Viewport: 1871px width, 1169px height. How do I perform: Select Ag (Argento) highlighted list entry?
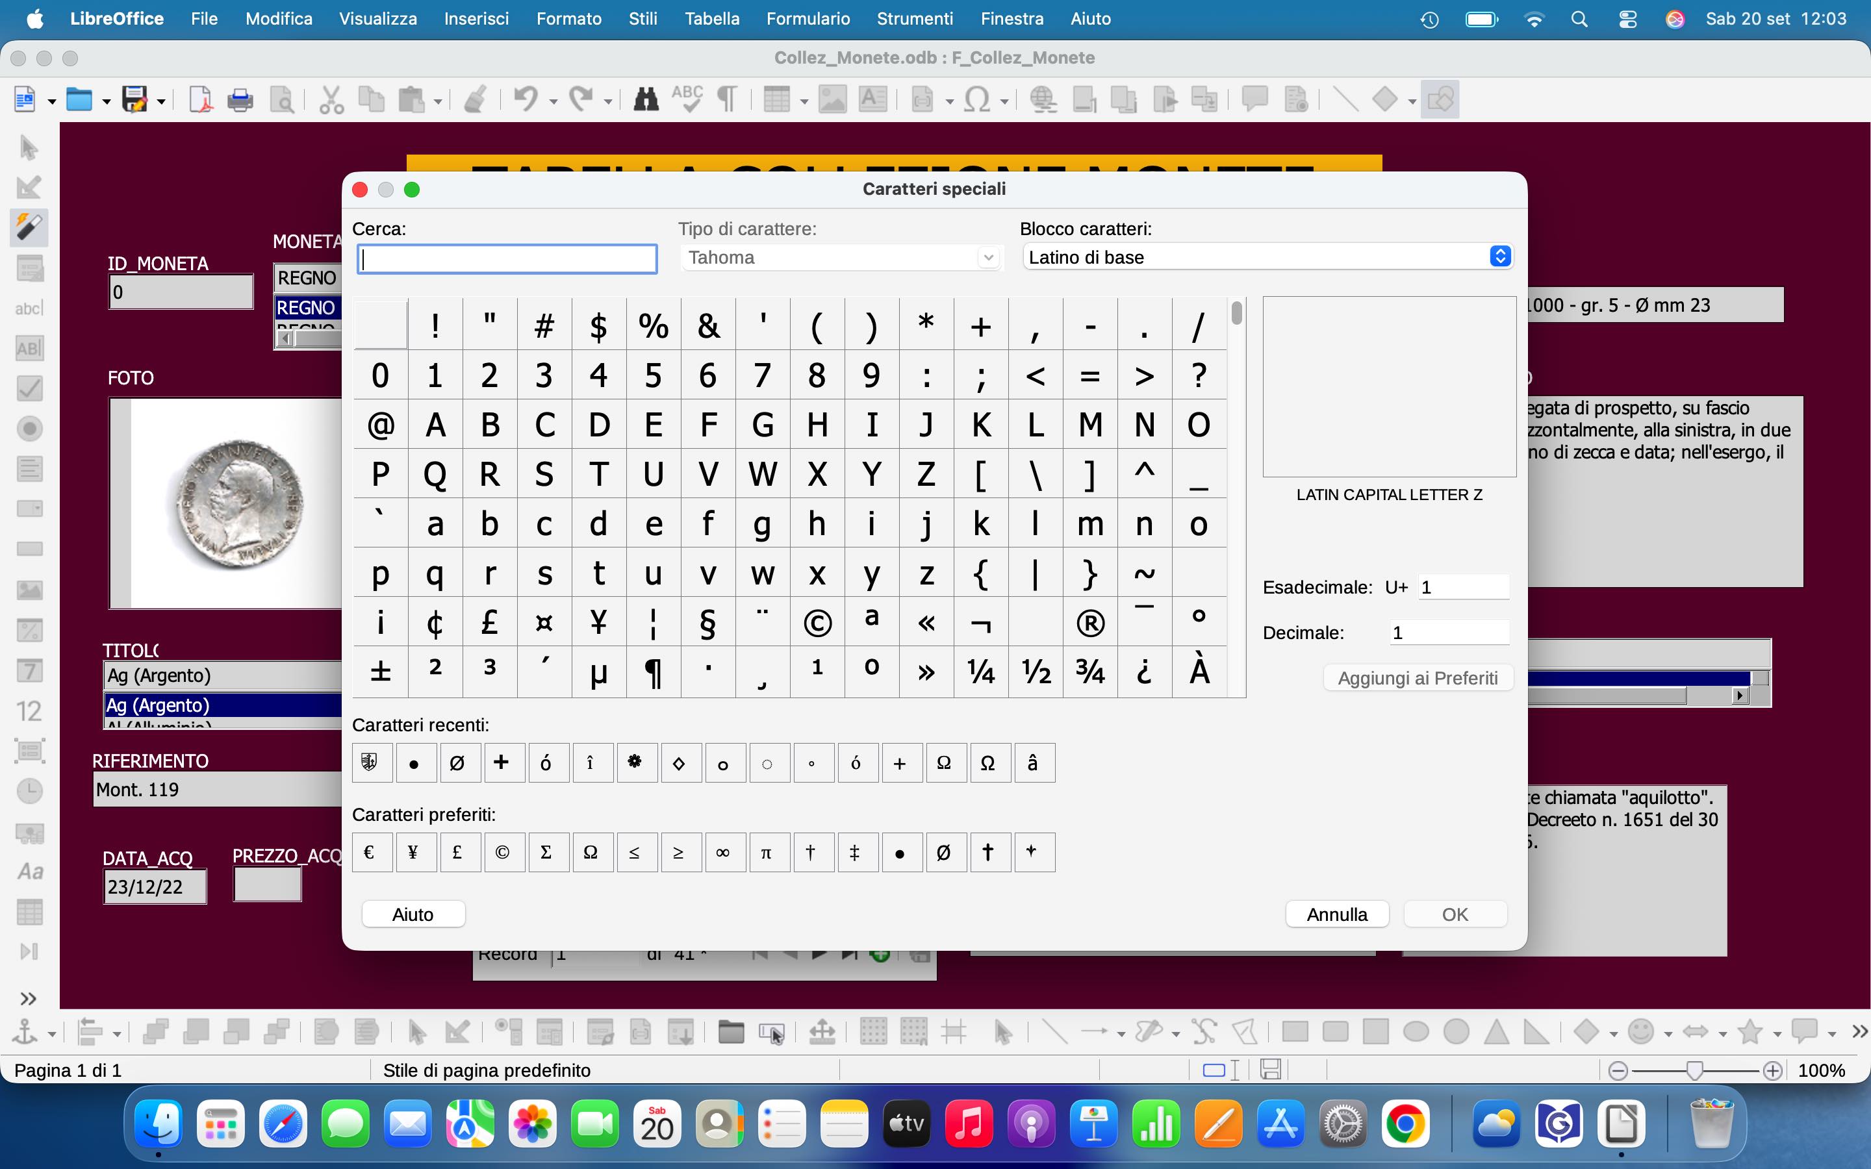(223, 705)
